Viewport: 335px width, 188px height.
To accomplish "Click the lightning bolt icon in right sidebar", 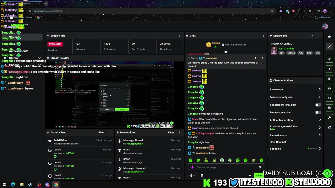I will [x=329, y=69].
